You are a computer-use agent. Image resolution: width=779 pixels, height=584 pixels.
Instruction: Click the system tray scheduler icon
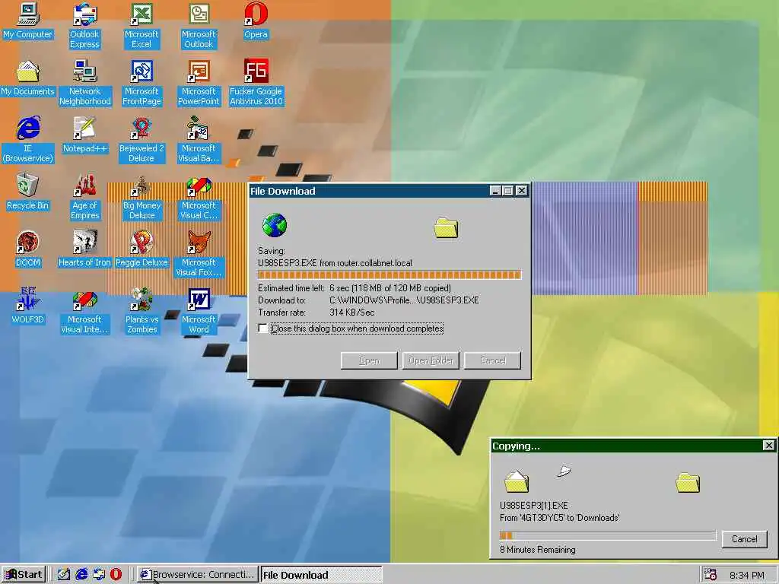[x=711, y=575]
